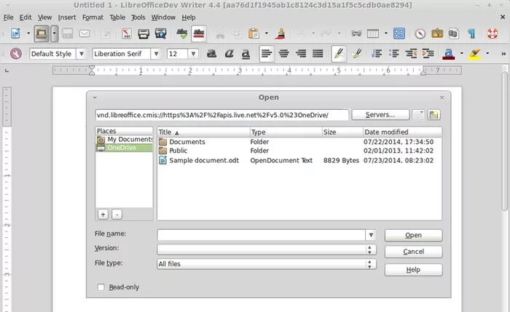
Task: Open the Table menu
Action: pos(117,17)
